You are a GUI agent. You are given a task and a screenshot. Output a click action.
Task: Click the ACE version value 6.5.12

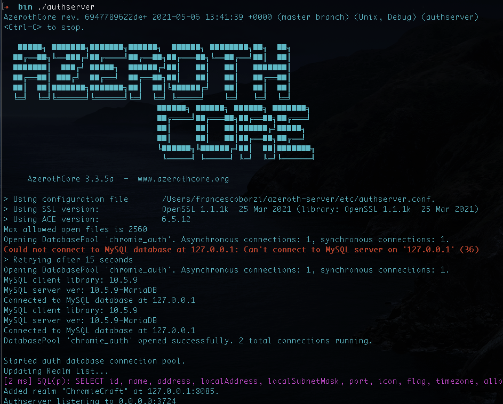pos(176,220)
